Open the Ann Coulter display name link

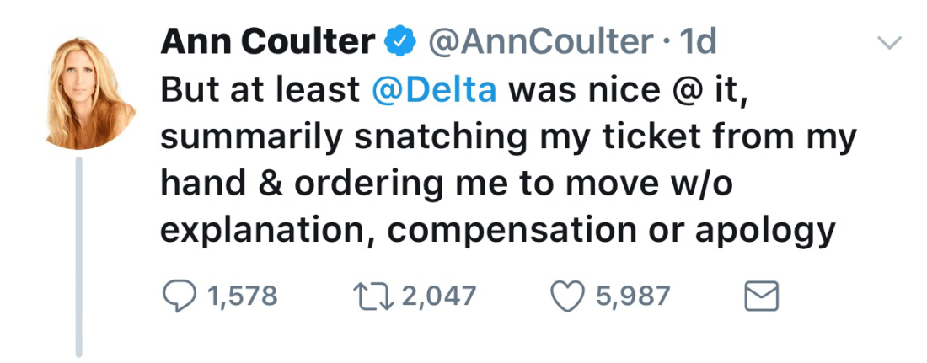[269, 40]
